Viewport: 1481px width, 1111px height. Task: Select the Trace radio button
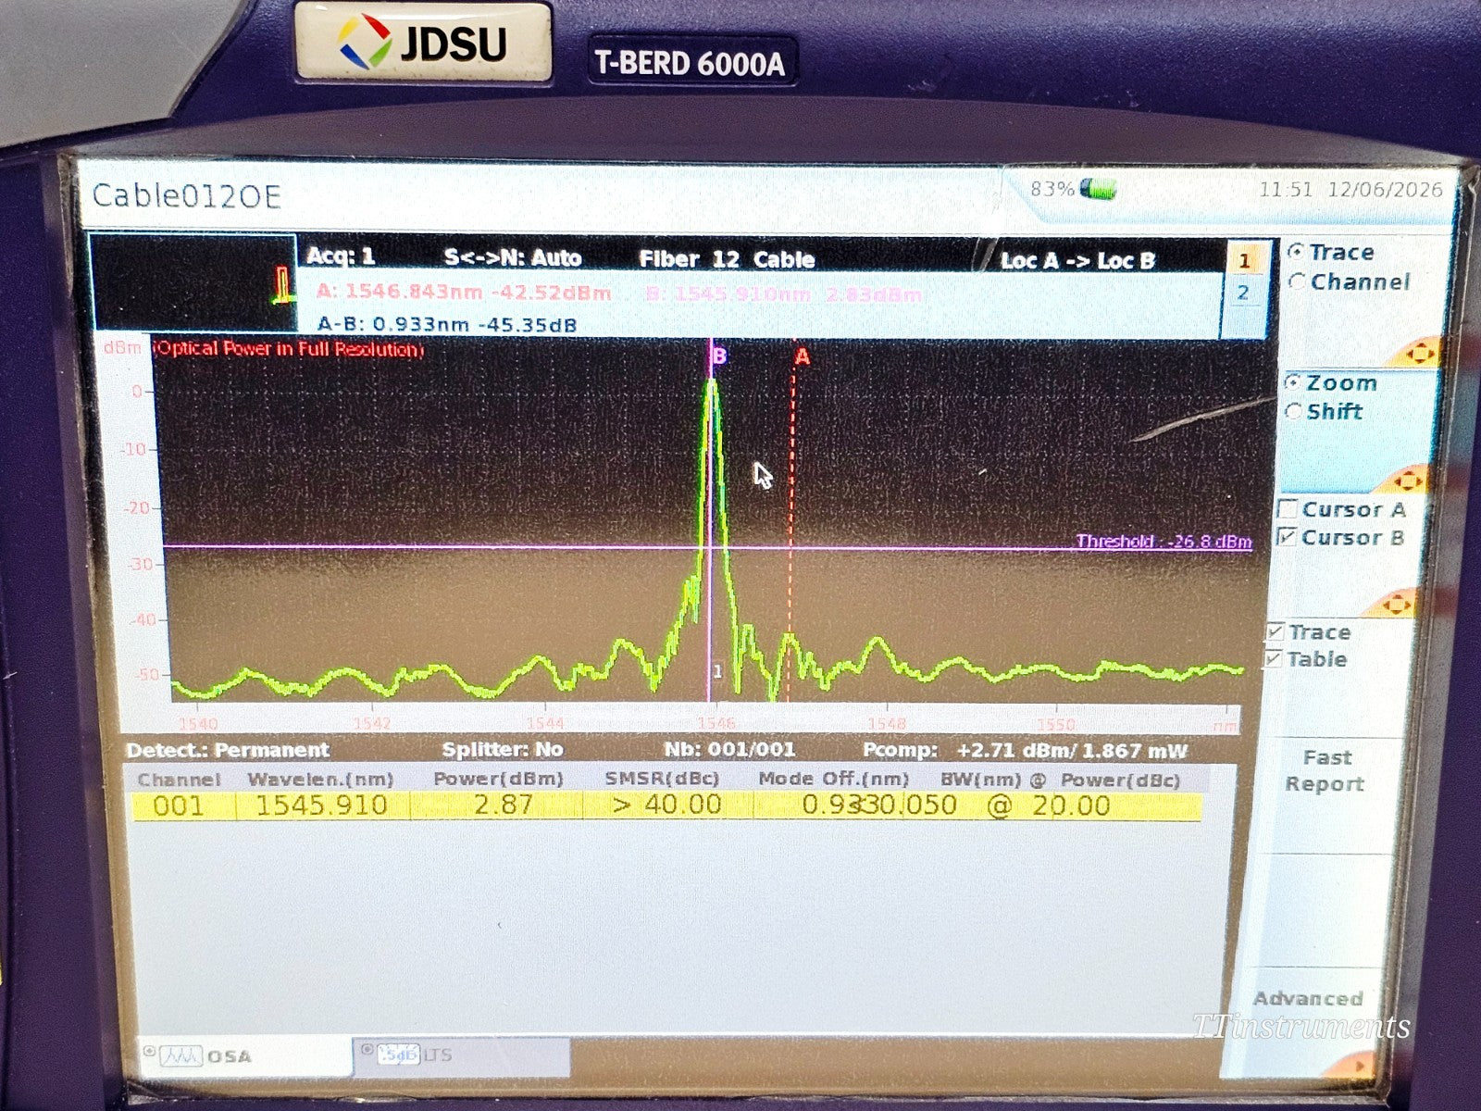tap(1298, 252)
